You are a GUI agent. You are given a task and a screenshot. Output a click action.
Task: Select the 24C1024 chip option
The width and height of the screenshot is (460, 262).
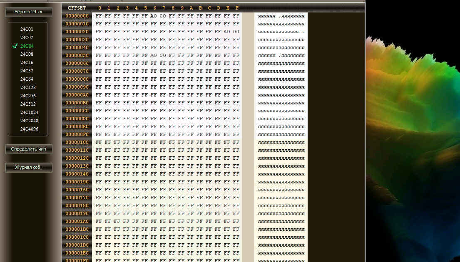(x=29, y=113)
